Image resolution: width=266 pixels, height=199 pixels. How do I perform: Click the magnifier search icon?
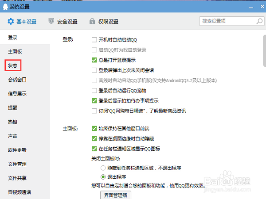[x=259, y=21]
